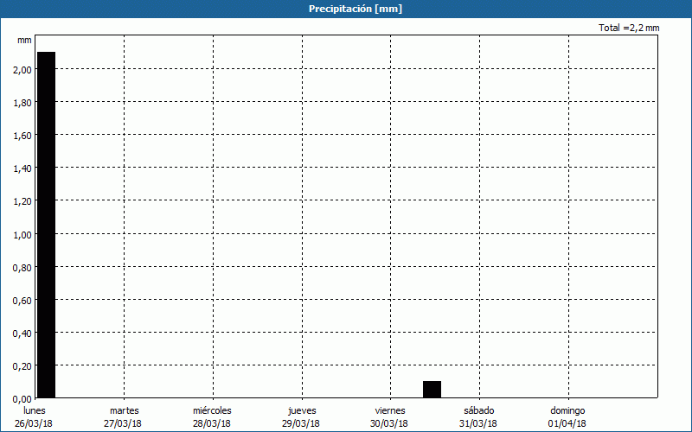This screenshot has height=432, width=692.
Task: Click the 2,00 y-axis value
Action: click(x=22, y=70)
